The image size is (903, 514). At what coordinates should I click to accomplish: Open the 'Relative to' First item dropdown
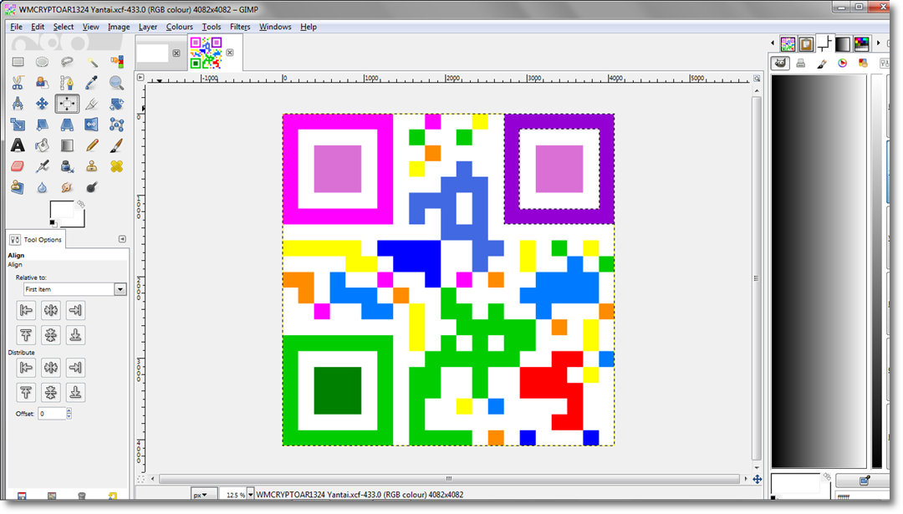75,289
